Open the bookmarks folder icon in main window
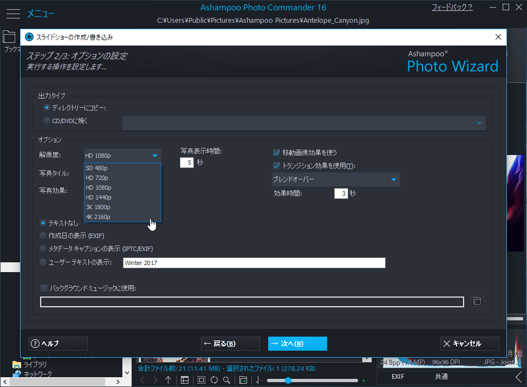Screen dimensions: 527x387 9,37
